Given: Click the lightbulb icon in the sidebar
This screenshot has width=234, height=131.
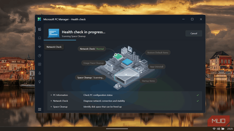Looking at the screenshot, I should (x=39, y=82).
